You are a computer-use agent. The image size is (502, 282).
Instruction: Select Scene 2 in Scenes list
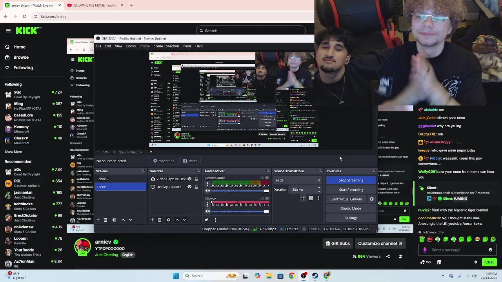[120, 179]
